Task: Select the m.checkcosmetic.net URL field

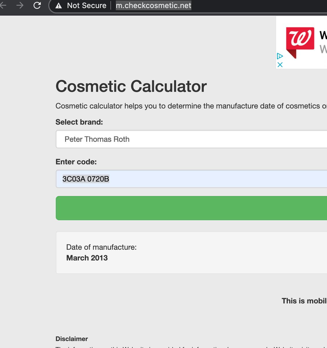Action: [x=153, y=6]
